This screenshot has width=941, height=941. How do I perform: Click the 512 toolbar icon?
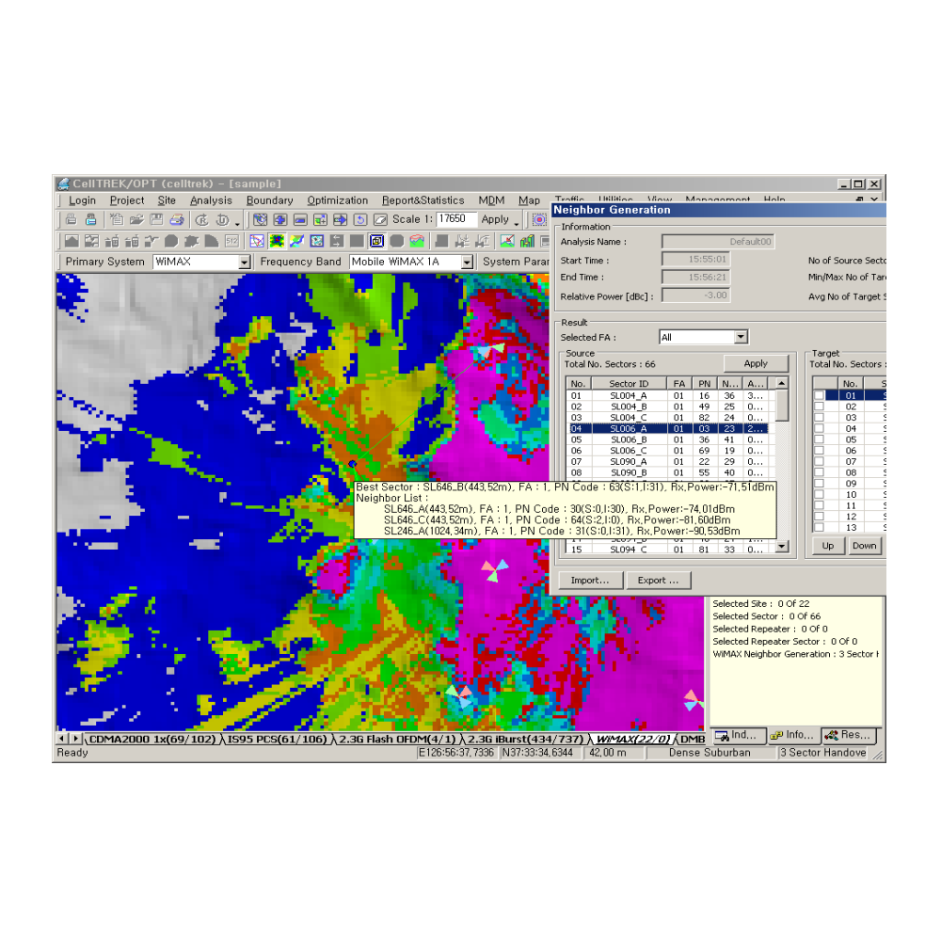pos(231,242)
